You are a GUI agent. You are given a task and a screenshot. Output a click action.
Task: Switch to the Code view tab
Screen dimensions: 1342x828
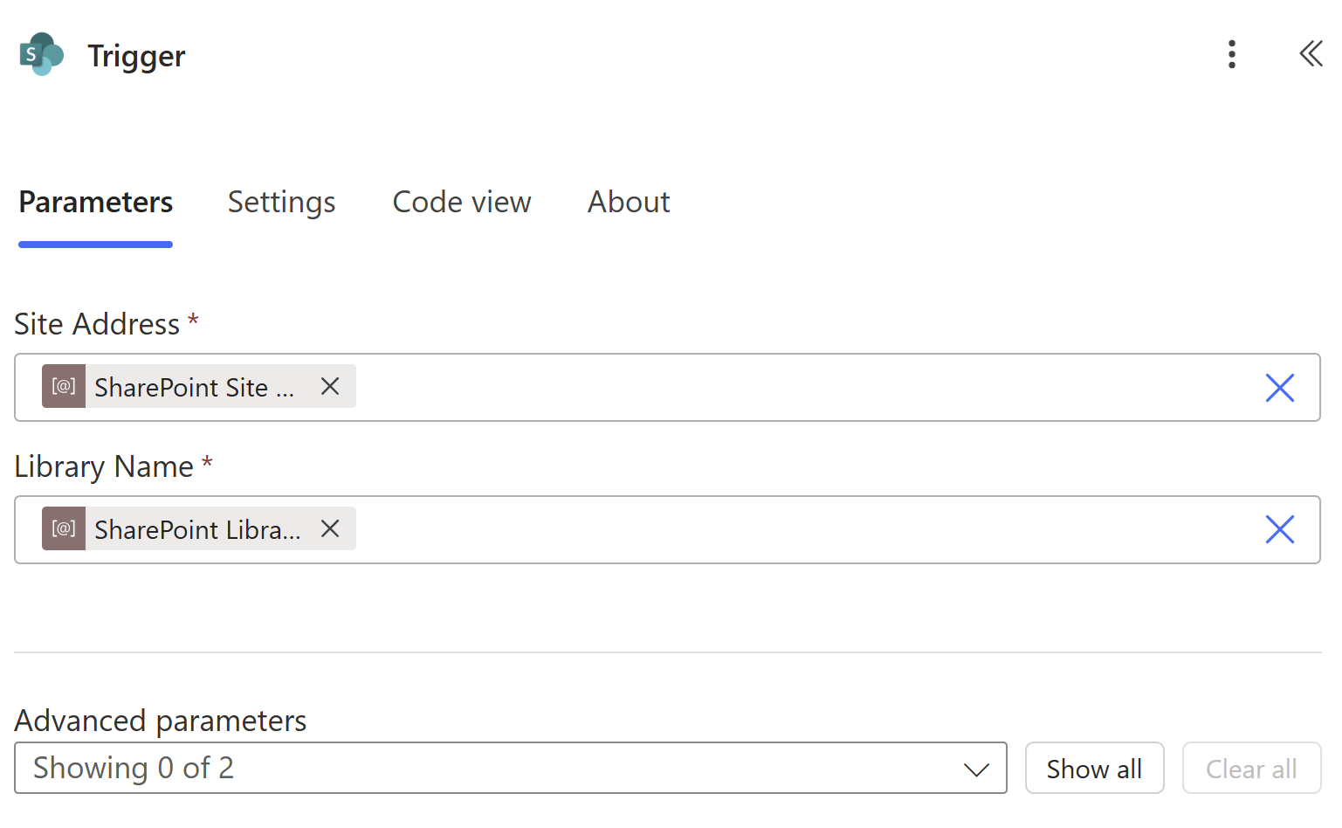462,203
